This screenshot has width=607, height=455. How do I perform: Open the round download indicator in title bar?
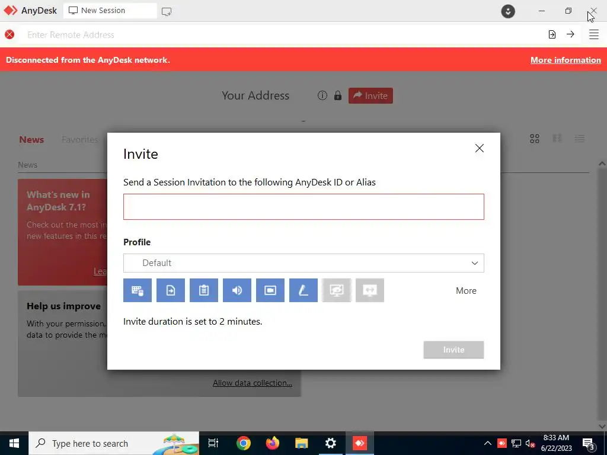click(508, 11)
